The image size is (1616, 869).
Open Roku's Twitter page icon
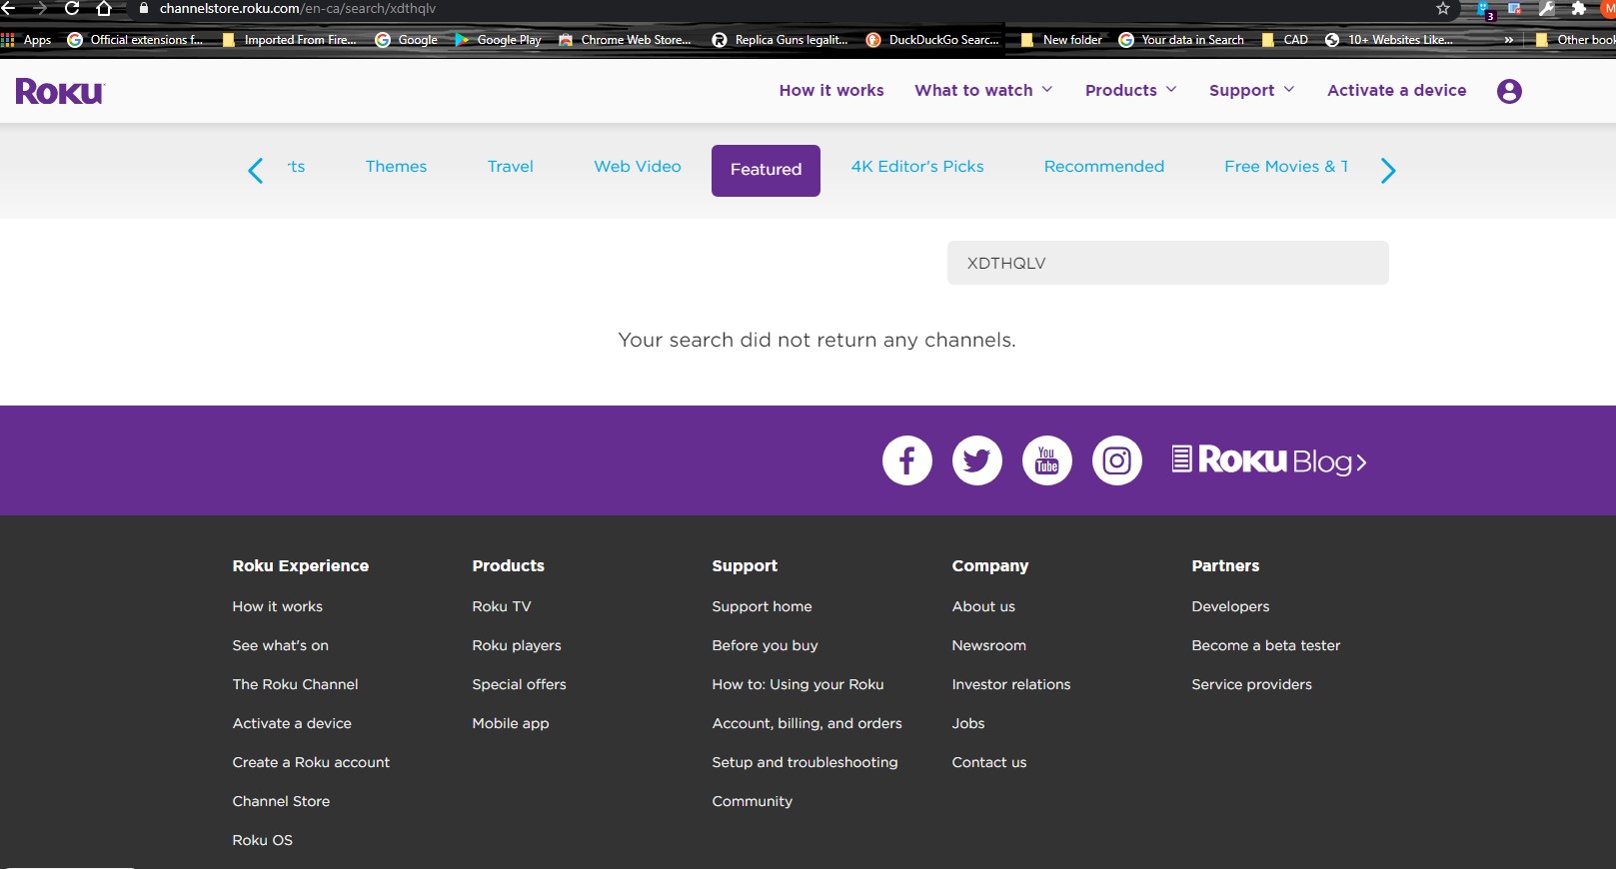pos(977,460)
